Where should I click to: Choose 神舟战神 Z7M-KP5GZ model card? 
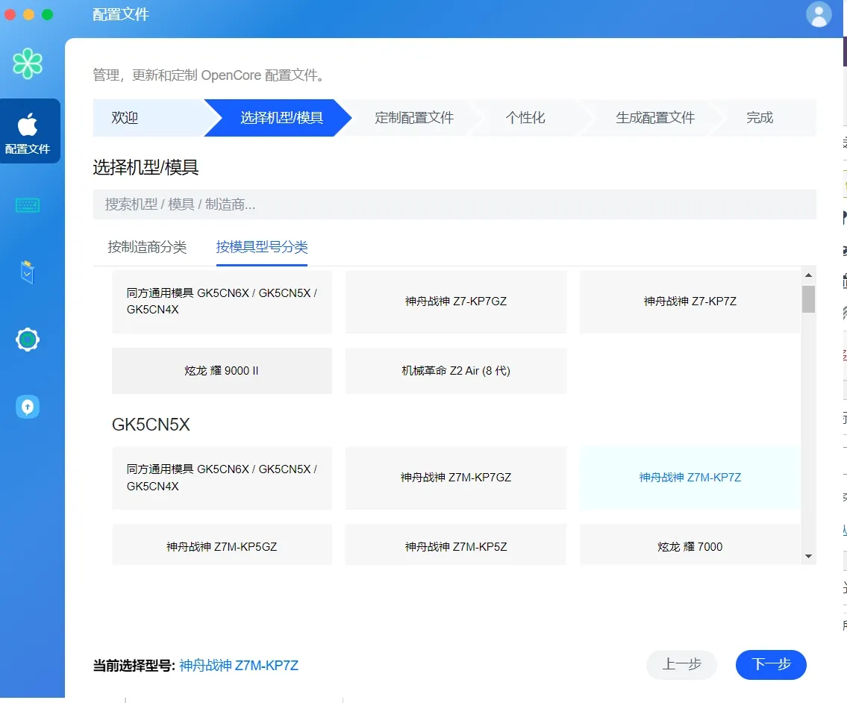pos(222,546)
